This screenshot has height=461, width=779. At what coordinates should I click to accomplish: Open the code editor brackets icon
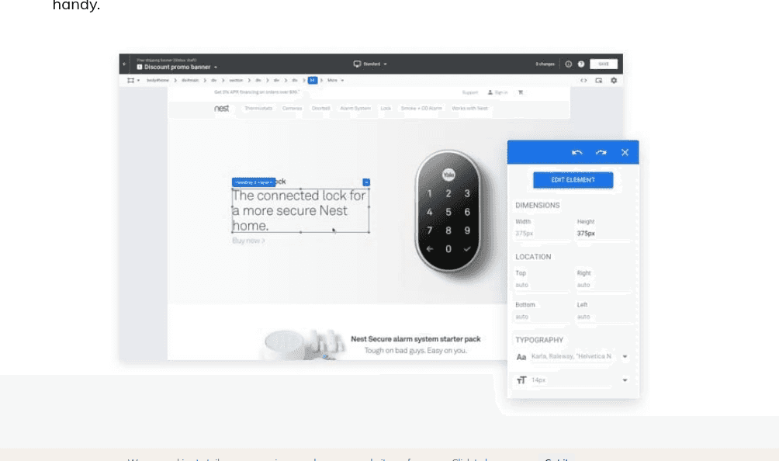point(583,81)
